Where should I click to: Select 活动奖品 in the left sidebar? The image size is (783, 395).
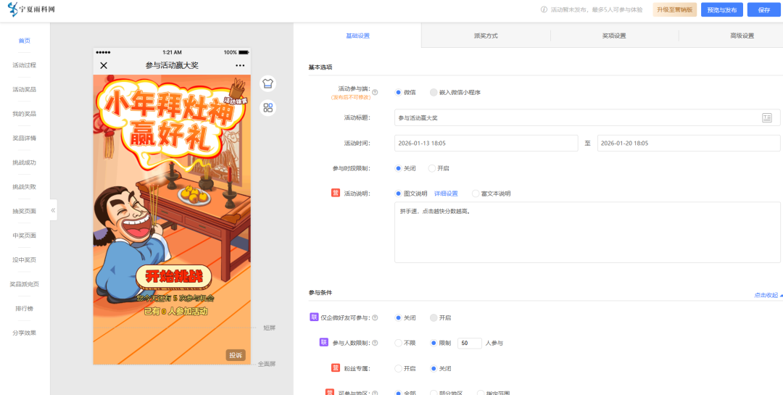[25, 89]
